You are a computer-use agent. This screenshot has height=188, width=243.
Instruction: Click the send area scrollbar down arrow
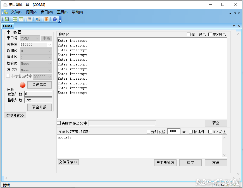(x=224, y=155)
